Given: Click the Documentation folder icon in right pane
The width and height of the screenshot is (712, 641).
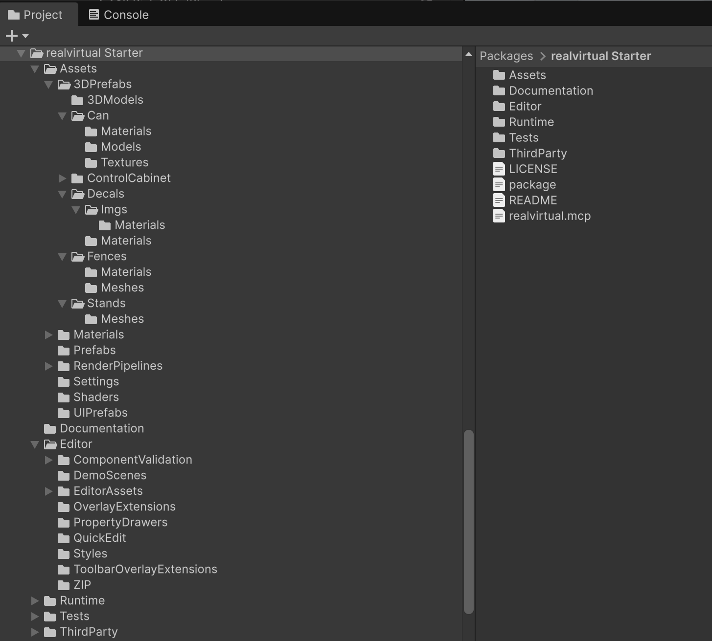Looking at the screenshot, I should pos(499,91).
